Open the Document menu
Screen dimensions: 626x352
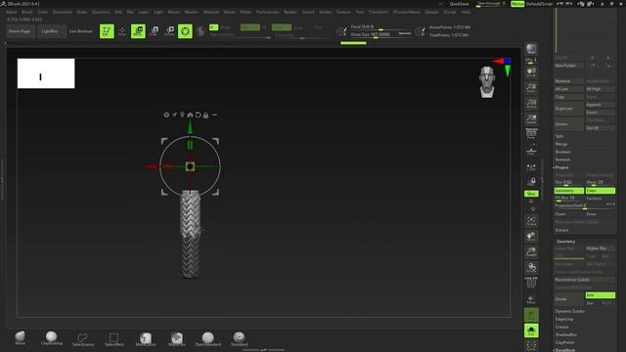pos(63,12)
